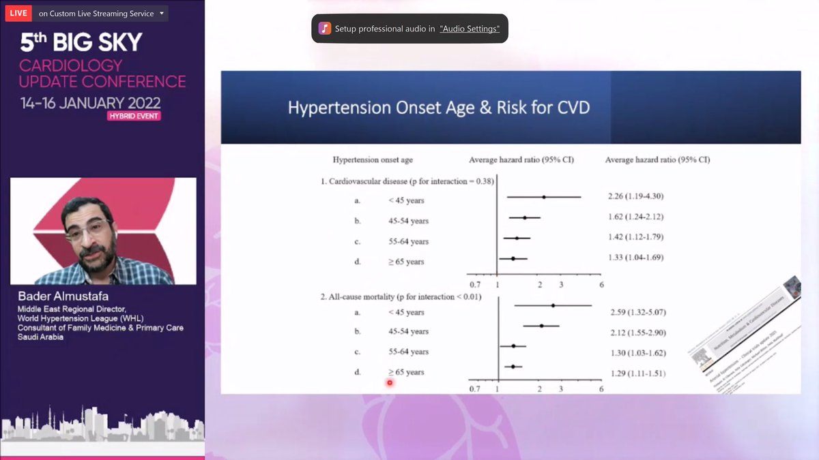Click "2. All-cause mortality (p for interaction < 0.01)"
The height and width of the screenshot is (460, 819).
point(401,296)
